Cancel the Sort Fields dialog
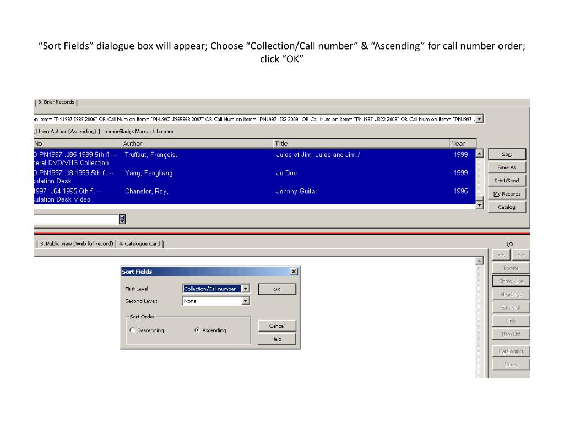This screenshot has height=423, width=564. [x=277, y=326]
